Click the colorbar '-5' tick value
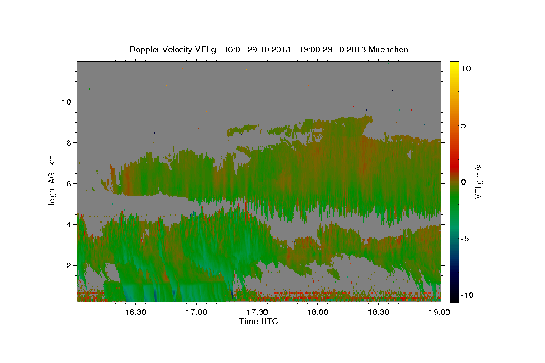 tap(464, 239)
